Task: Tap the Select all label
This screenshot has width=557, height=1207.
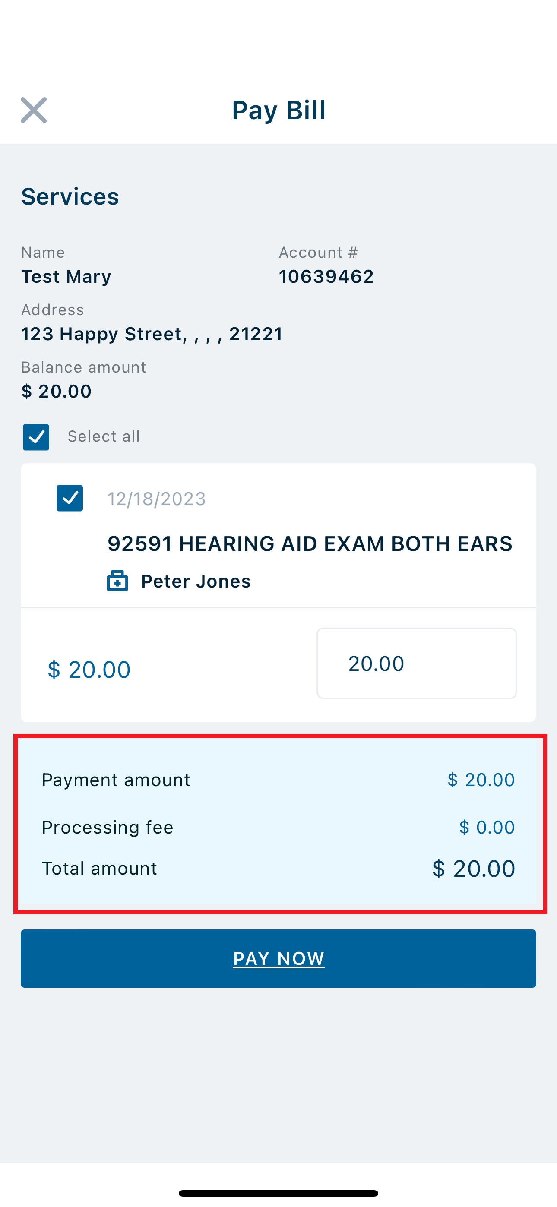Action: (104, 436)
